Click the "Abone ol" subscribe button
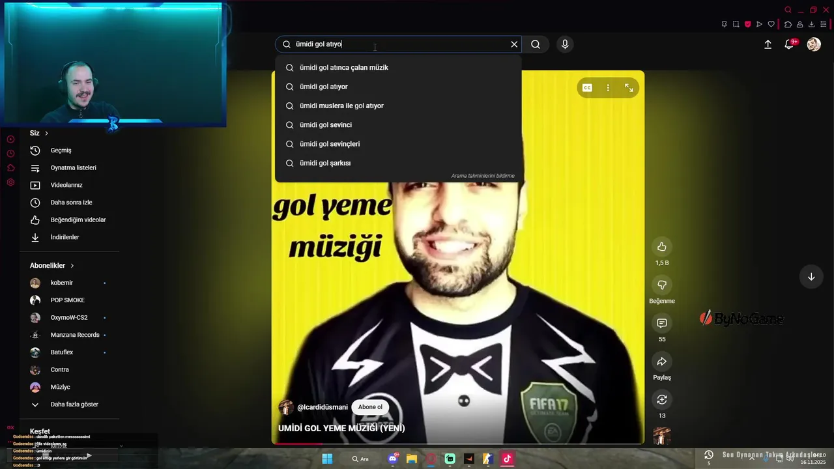The image size is (834, 469). pyautogui.click(x=370, y=407)
